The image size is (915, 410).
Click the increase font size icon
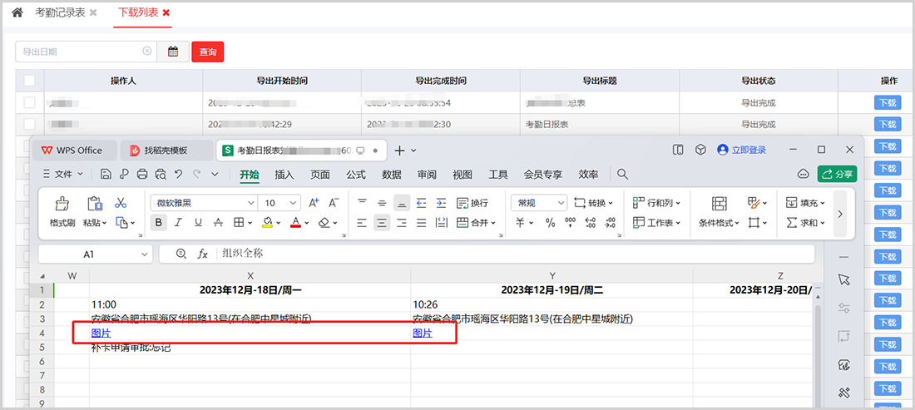[314, 203]
